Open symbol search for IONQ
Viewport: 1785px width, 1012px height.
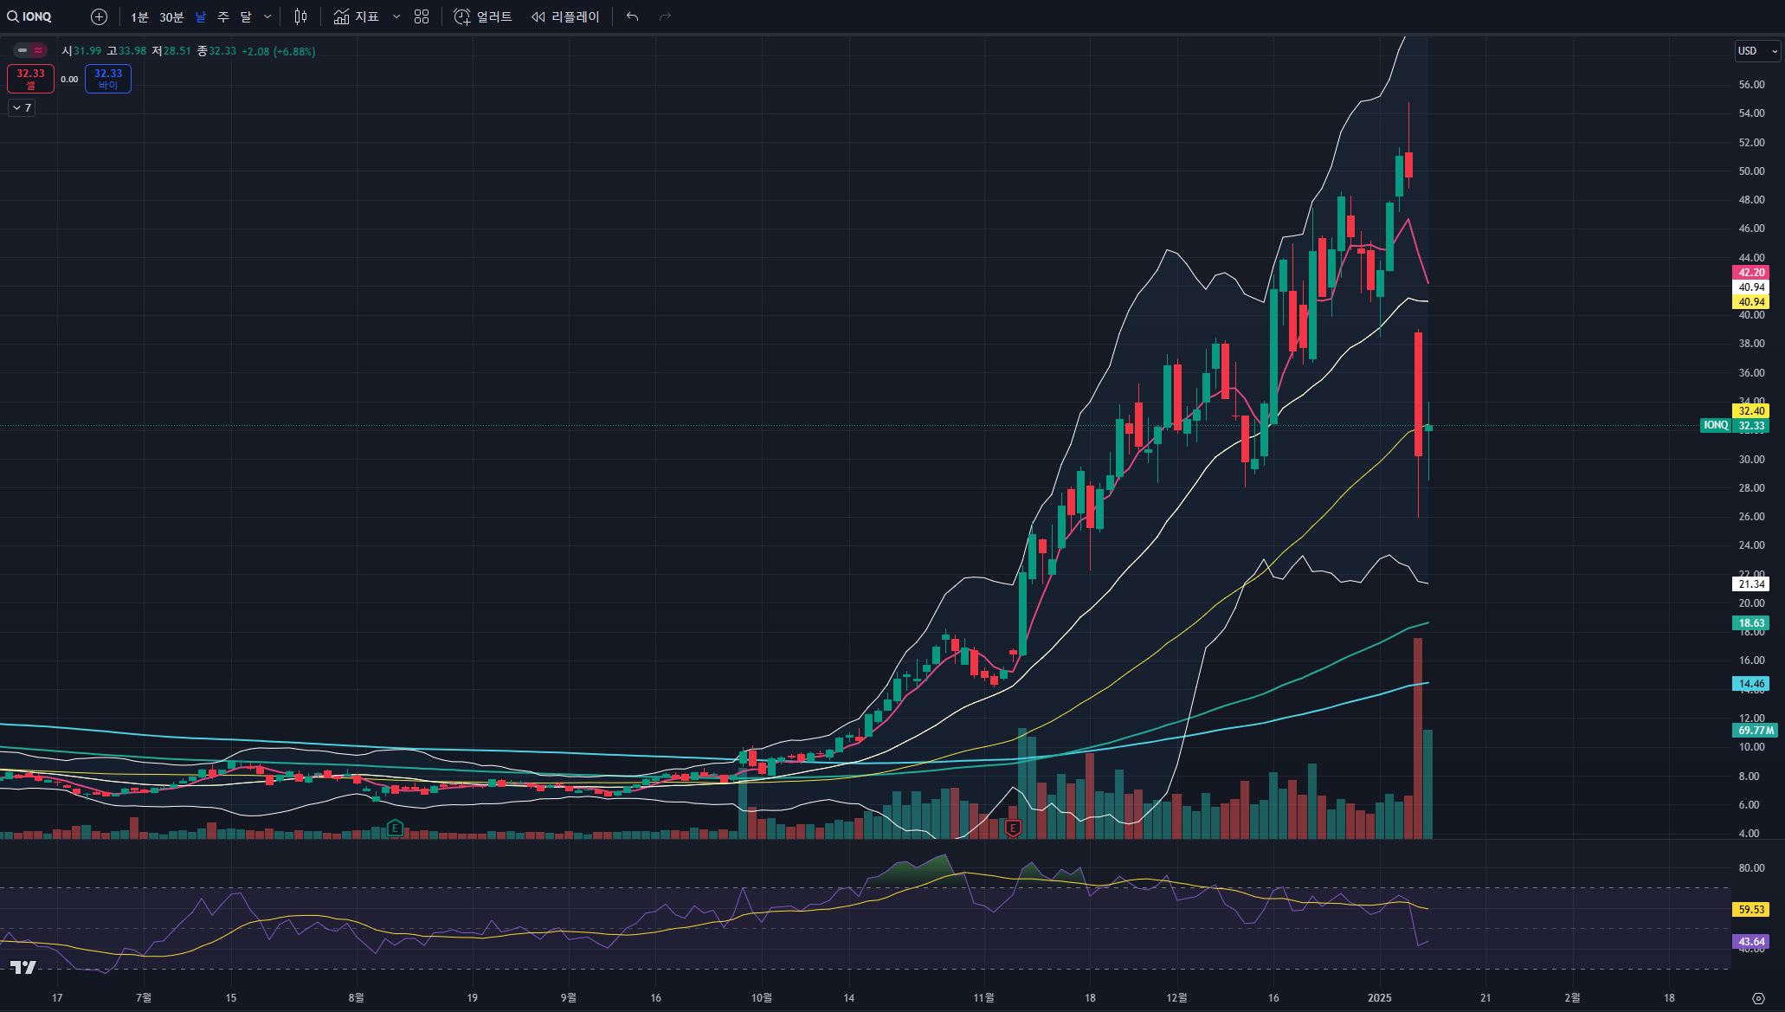coord(30,16)
